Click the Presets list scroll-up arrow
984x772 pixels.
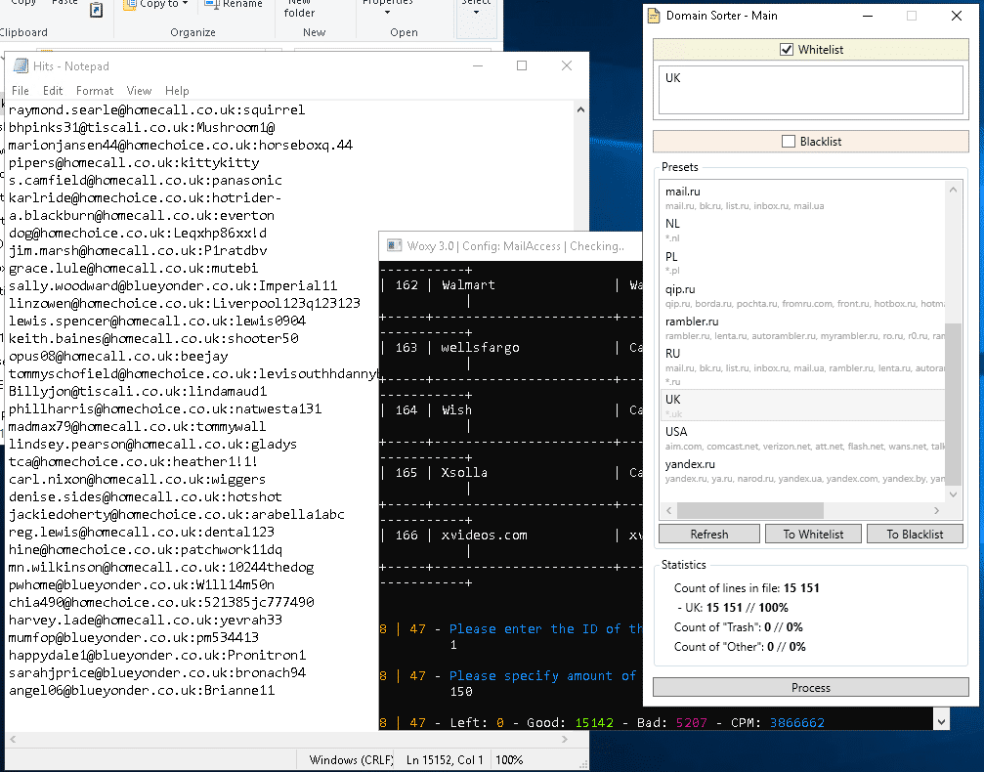pos(953,189)
